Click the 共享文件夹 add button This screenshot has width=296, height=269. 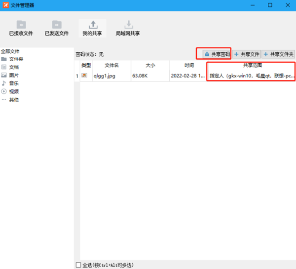point(278,54)
